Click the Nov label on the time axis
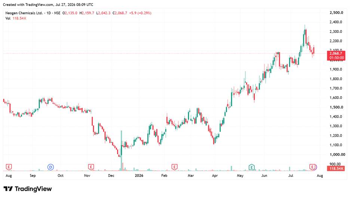 tap(87, 176)
